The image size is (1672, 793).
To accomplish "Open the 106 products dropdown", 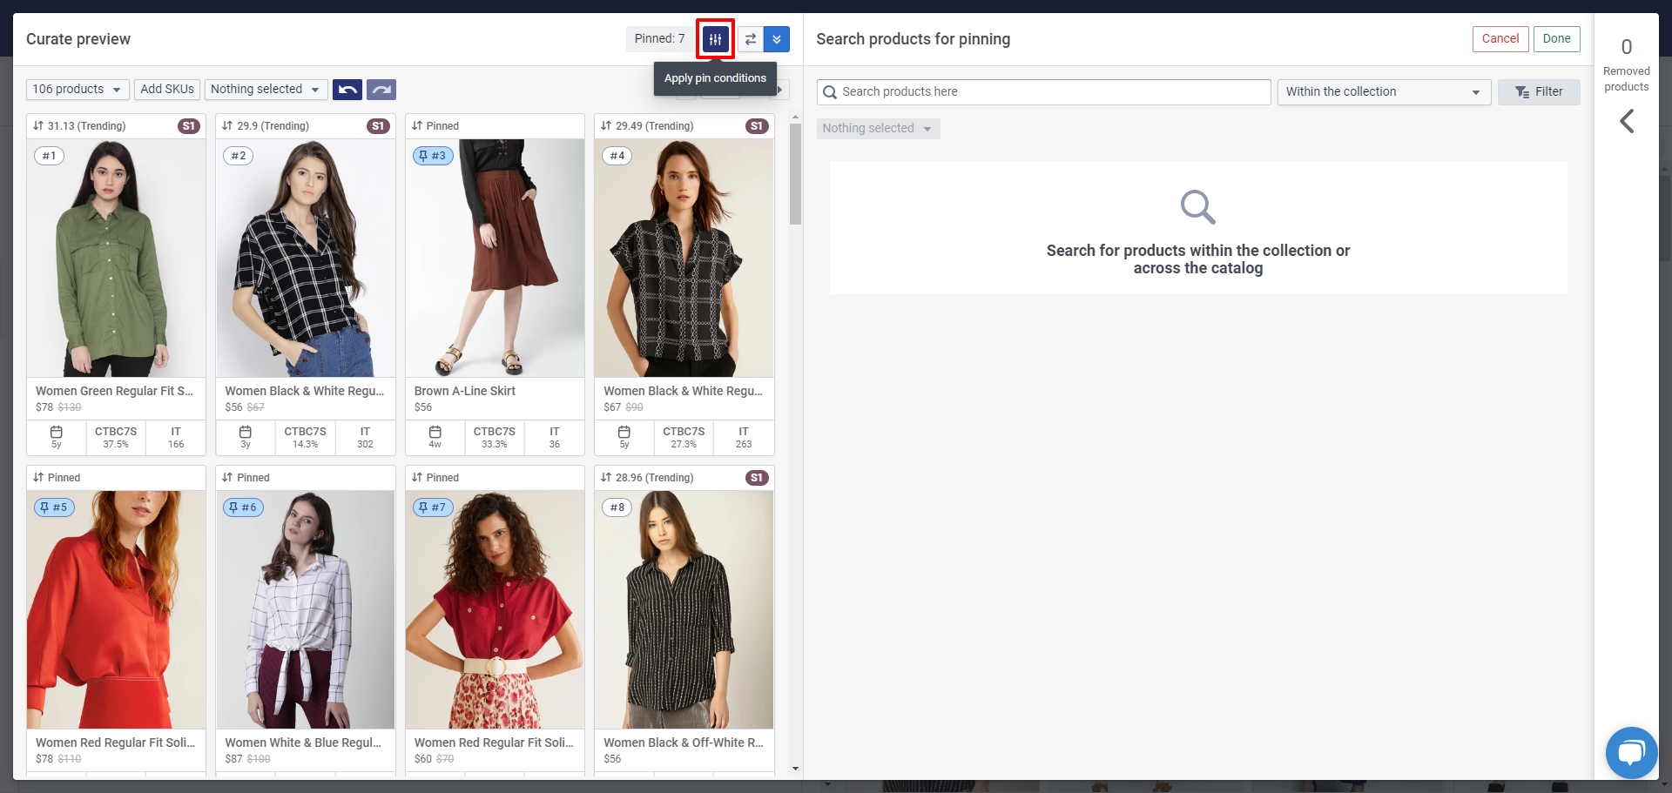I will pos(78,90).
